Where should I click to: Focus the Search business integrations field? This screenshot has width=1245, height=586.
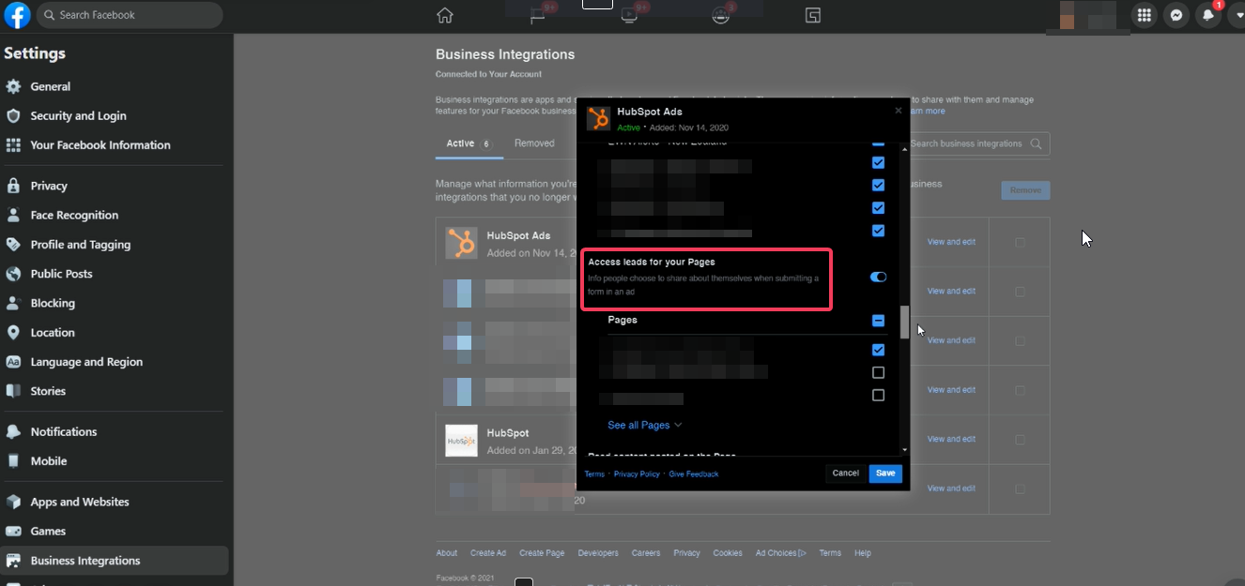[977, 143]
